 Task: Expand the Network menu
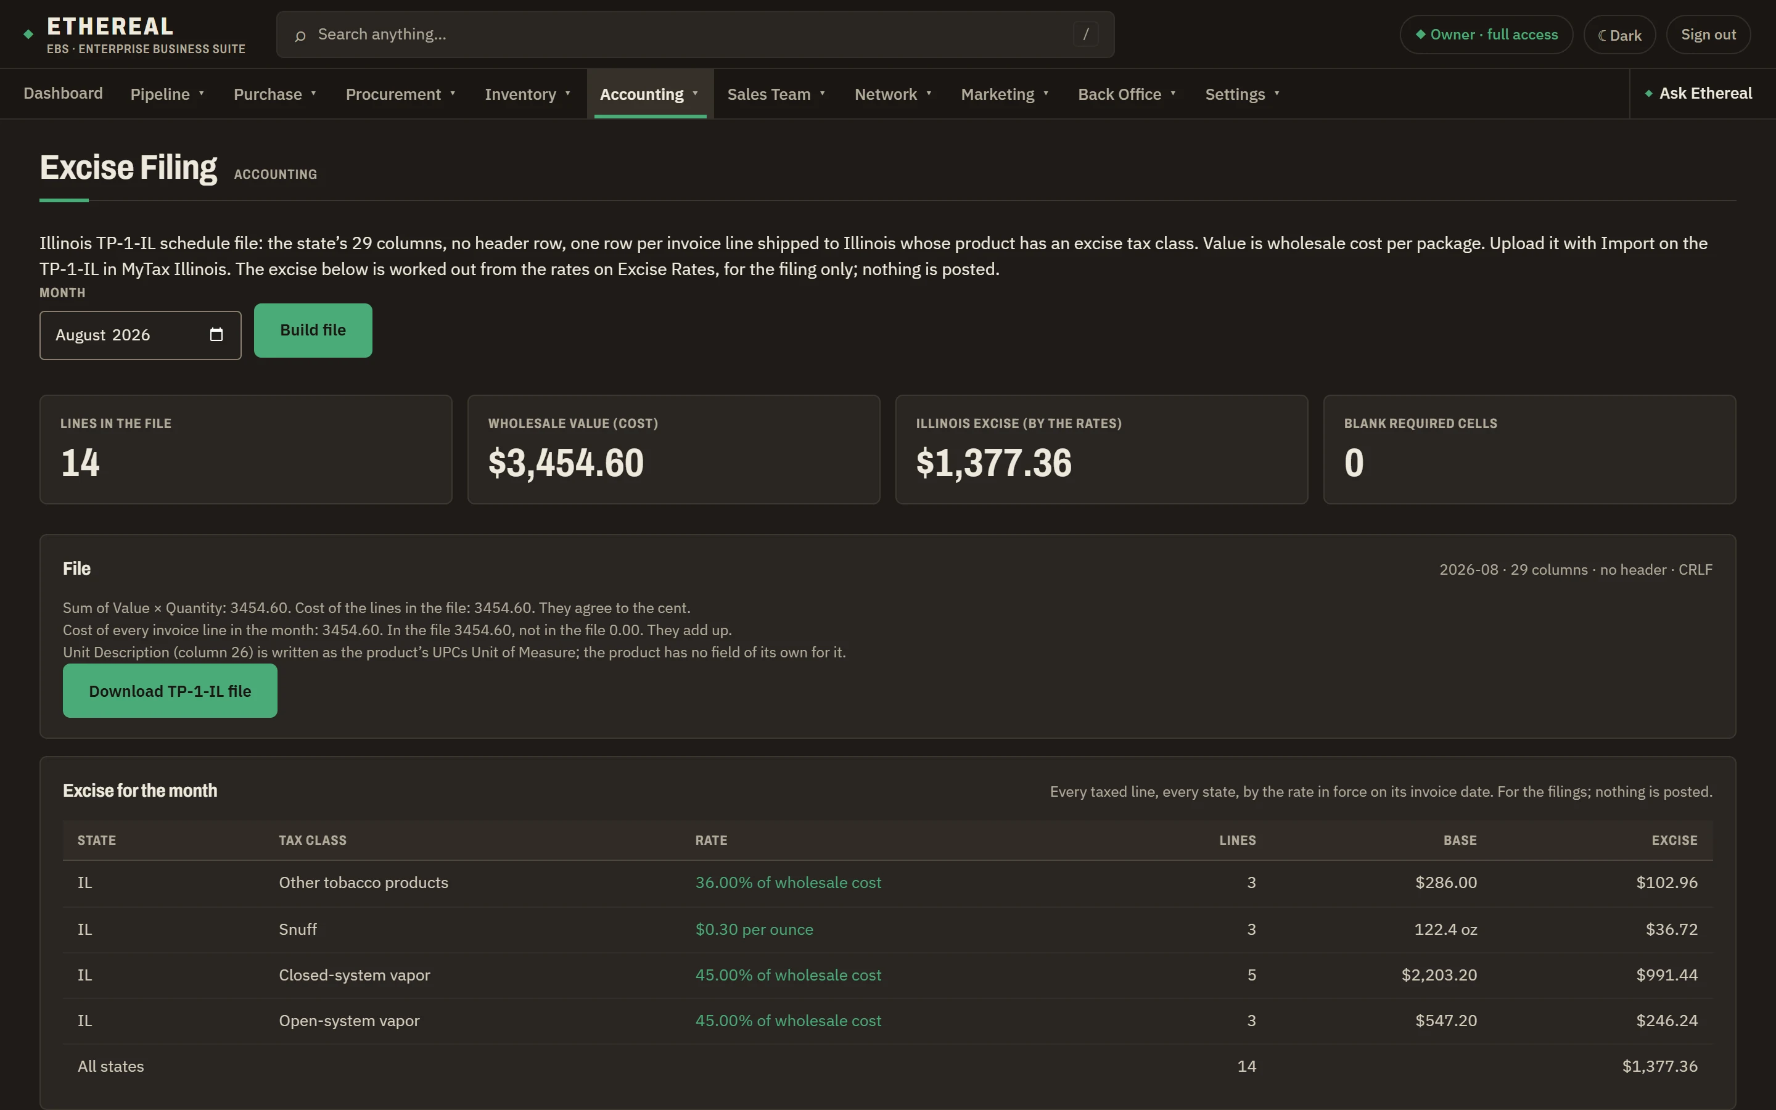pos(893,94)
